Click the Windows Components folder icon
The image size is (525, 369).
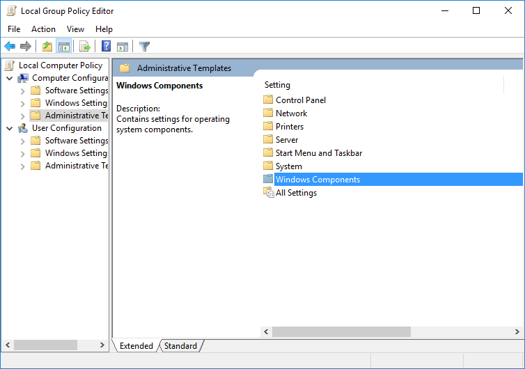point(268,179)
